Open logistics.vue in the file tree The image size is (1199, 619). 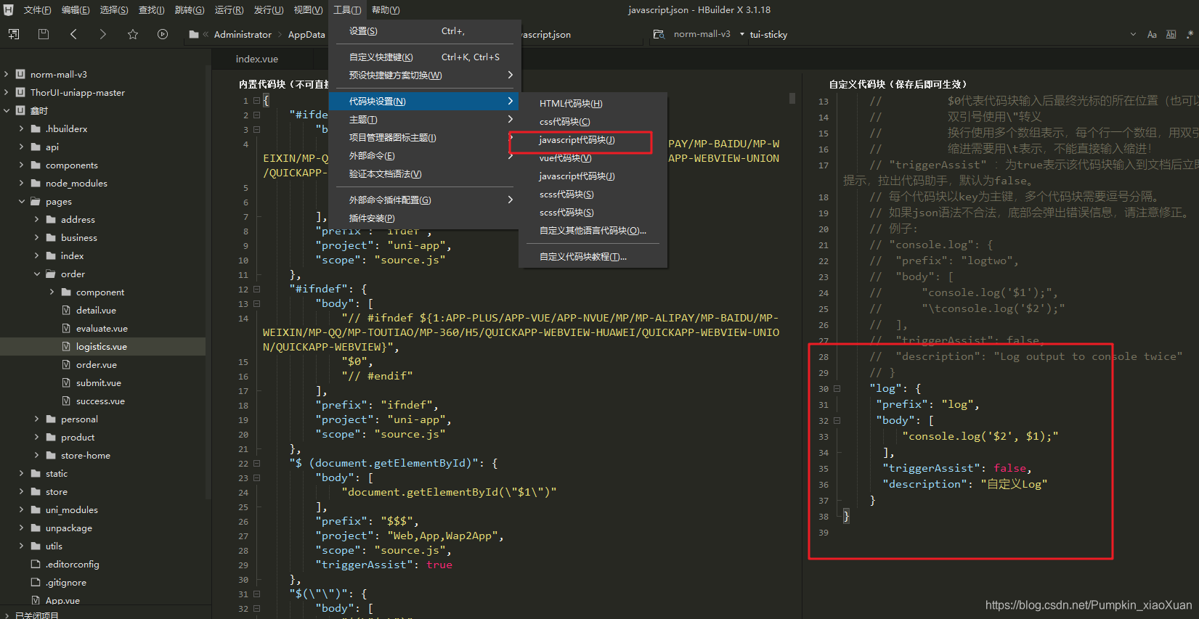tap(101, 347)
